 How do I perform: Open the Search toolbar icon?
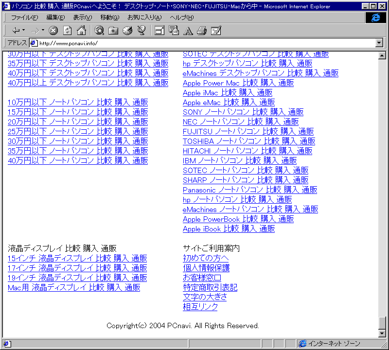[x=99, y=31]
